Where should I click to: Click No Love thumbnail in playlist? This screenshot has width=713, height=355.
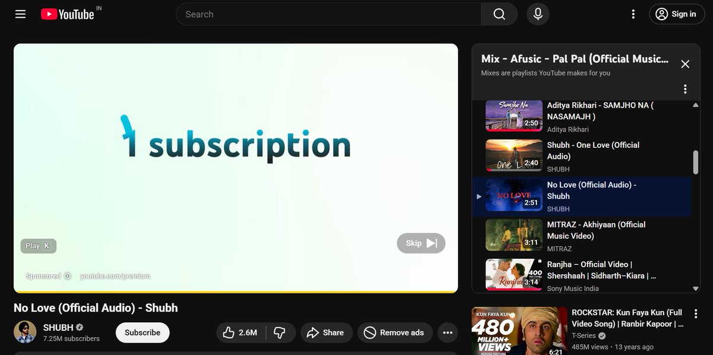tap(514, 195)
